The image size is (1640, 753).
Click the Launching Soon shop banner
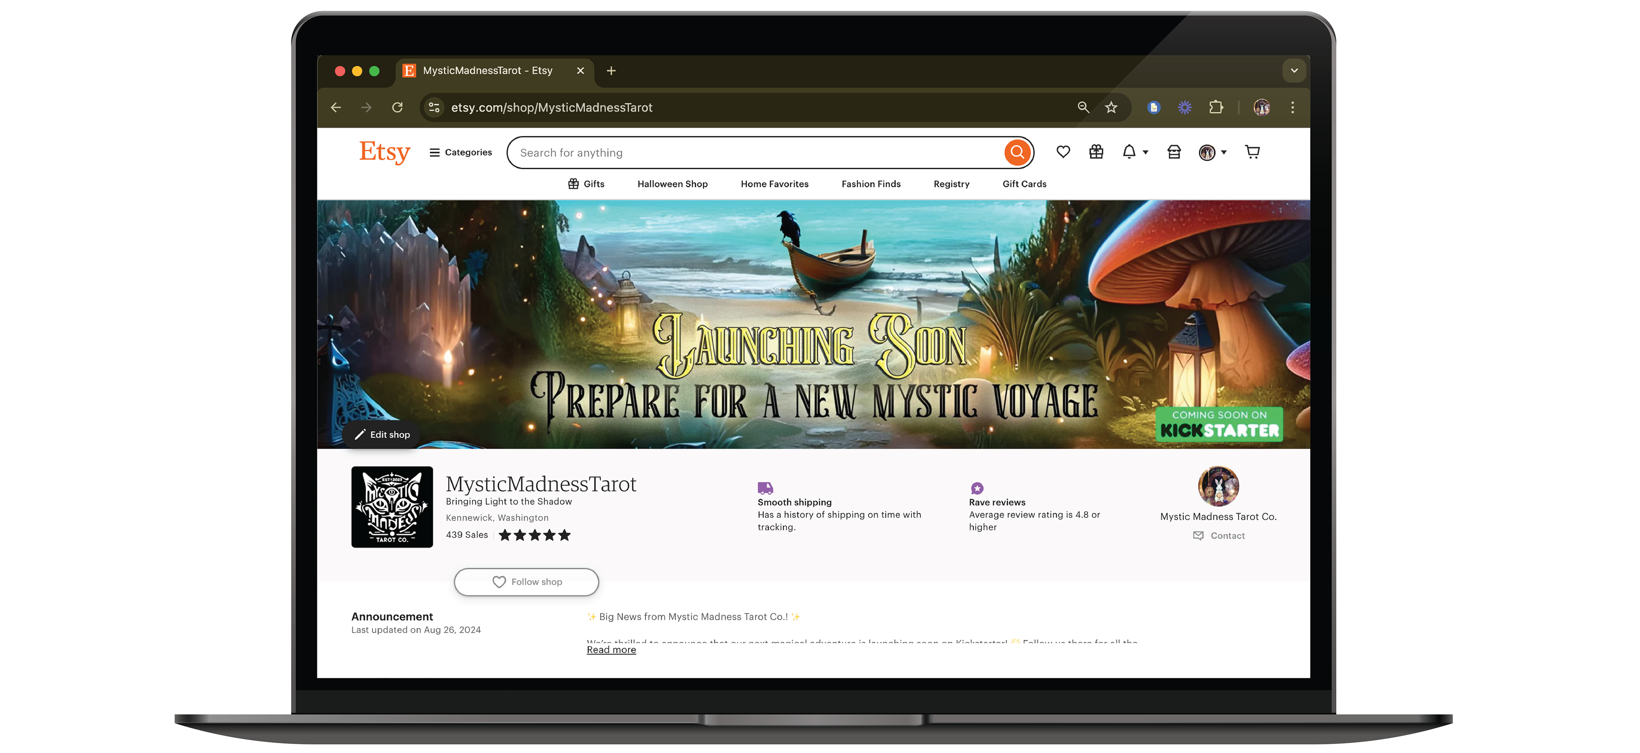(x=813, y=324)
